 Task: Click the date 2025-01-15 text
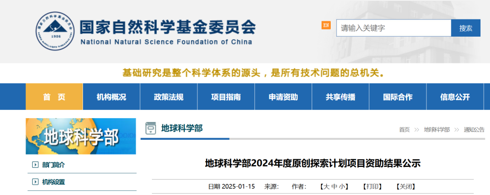tap(238, 186)
